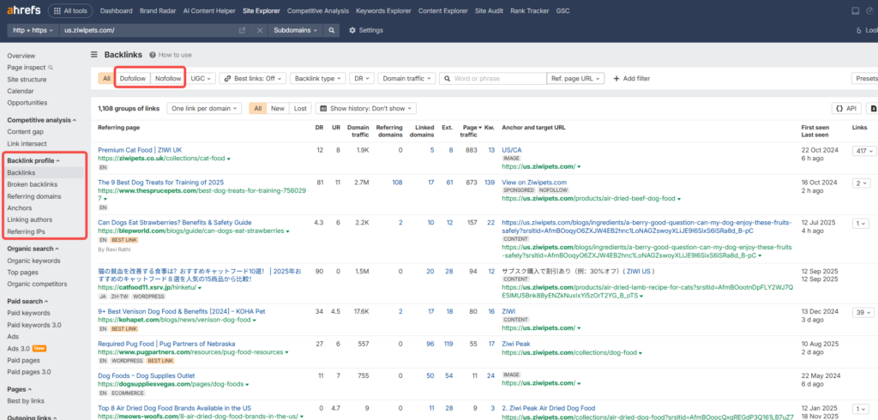The height and width of the screenshot is (420, 878).
Task: Open Premium Cat Food | ZIWI UK link
Action: click(x=140, y=150)
